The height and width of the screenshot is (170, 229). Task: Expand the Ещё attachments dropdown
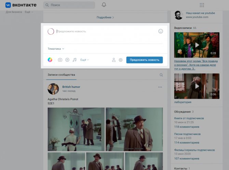(84, 60)
